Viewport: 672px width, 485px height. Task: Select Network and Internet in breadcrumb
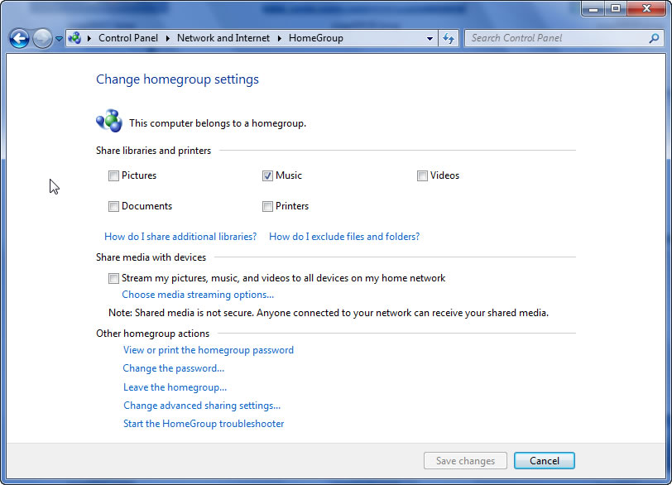(x=223, y=38)
